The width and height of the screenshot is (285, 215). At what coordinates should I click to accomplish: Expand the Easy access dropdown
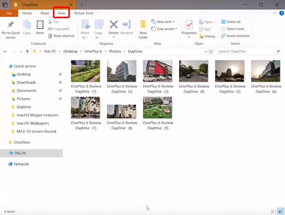point(176,29)
